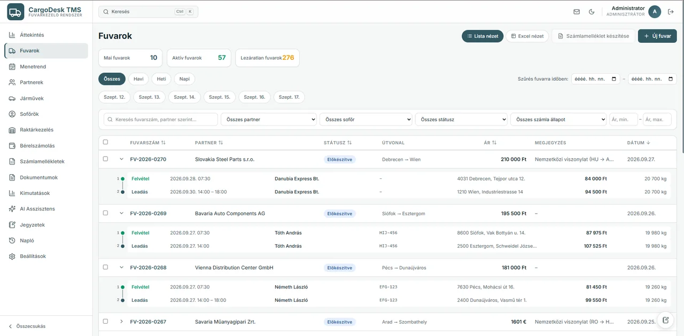Click the floating note edit icon
This screenshot has width=684, height=336.
coord(665,320)
